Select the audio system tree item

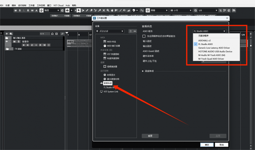(108, 83)
